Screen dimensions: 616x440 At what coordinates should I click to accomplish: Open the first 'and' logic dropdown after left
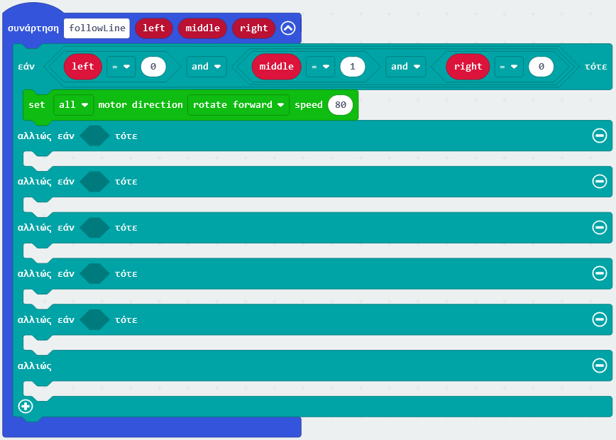[x=207, y=67]
